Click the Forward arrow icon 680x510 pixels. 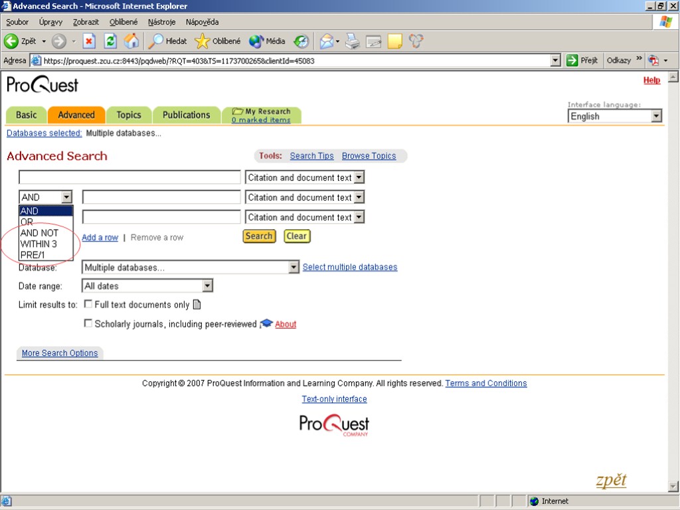click(59, 41)
